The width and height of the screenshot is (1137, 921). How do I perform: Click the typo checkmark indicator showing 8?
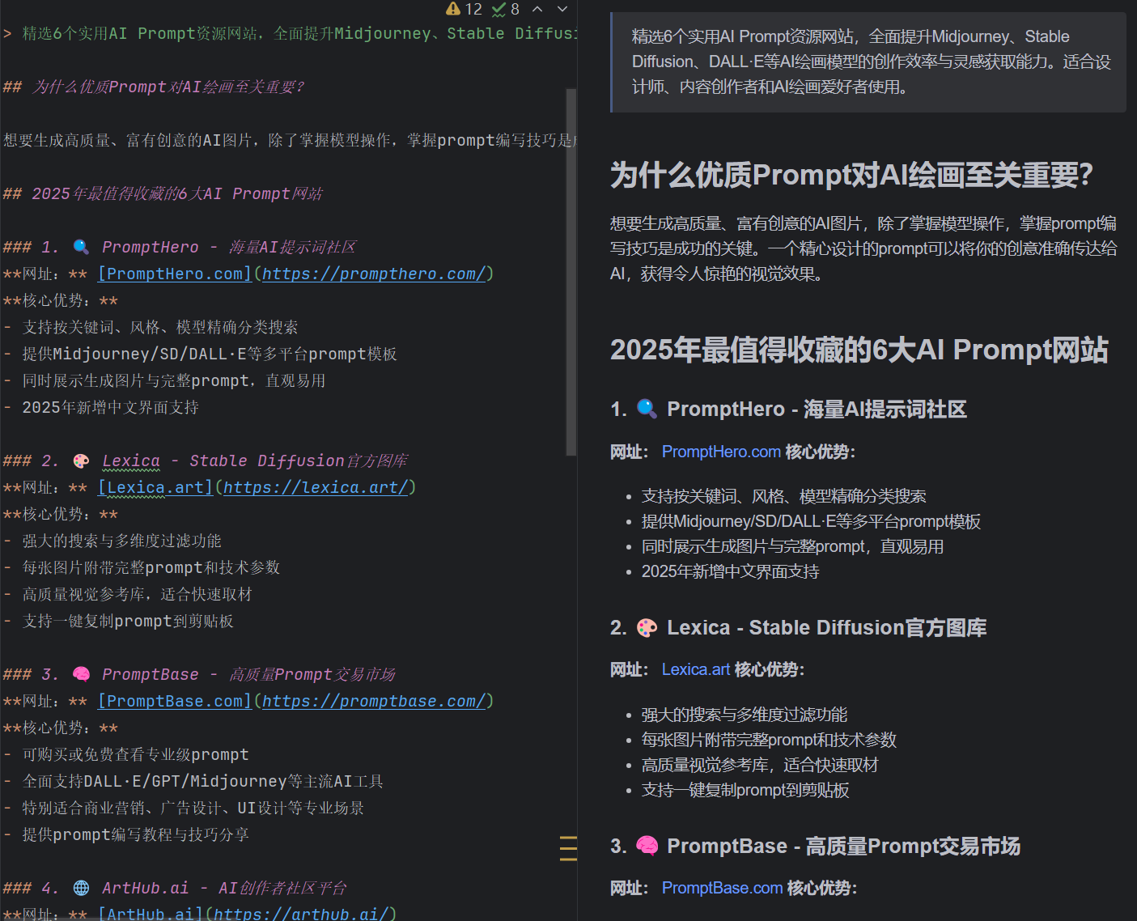coord(506,9)
